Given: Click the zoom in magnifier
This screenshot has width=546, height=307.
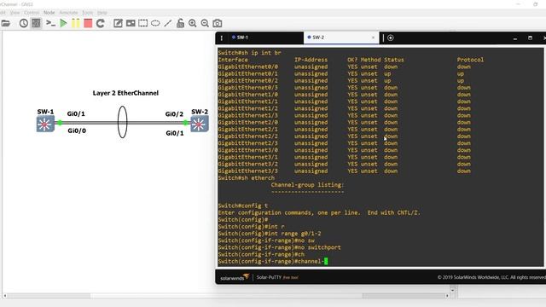Looking at the screenshot, I should [x=193, y=23].
